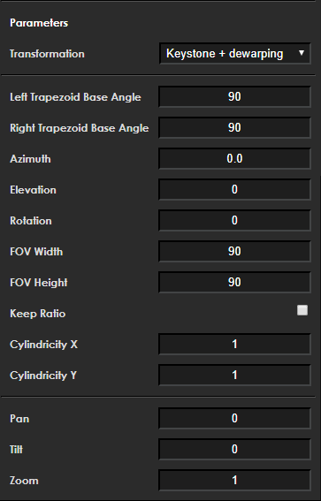Viewport: 321px width, 501px height.
Task: Click the FOV Height input field
Action: [234, 283]
